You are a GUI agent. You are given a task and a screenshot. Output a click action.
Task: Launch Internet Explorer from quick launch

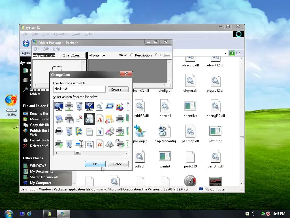click(x=29, y=214)
